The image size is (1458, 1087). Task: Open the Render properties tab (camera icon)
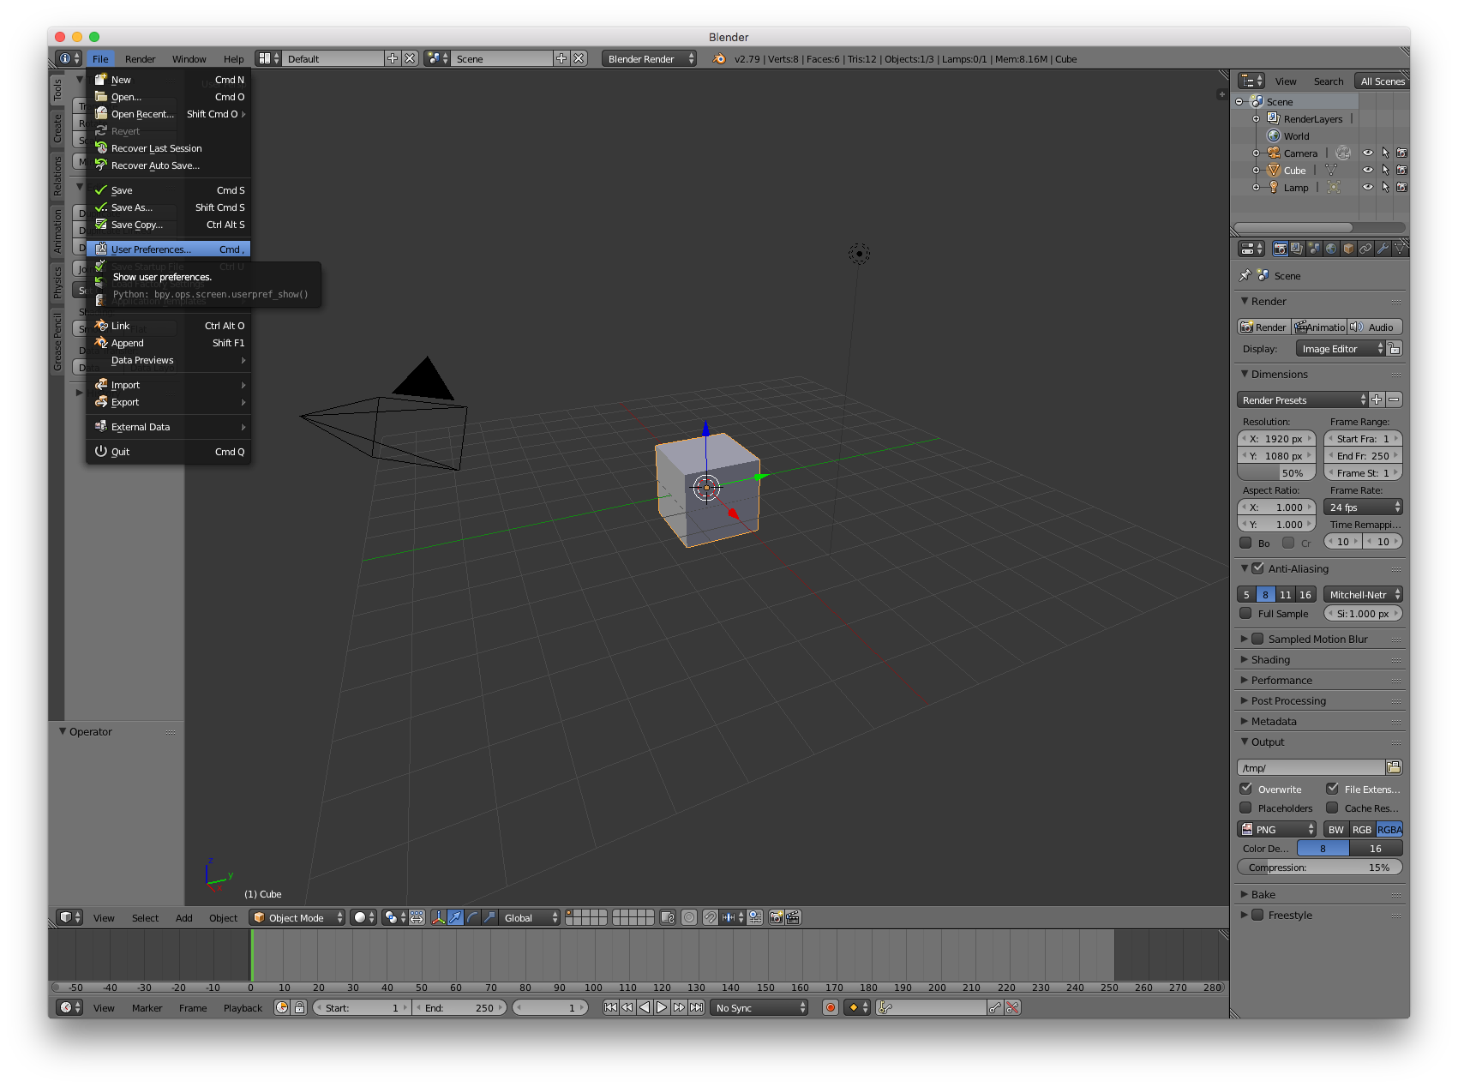pos(1281,249)
